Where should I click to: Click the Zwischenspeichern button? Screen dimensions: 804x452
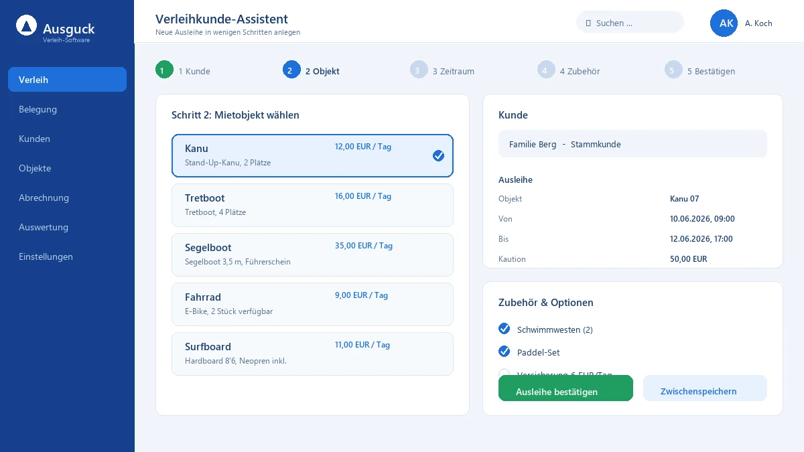coord(705,388)
